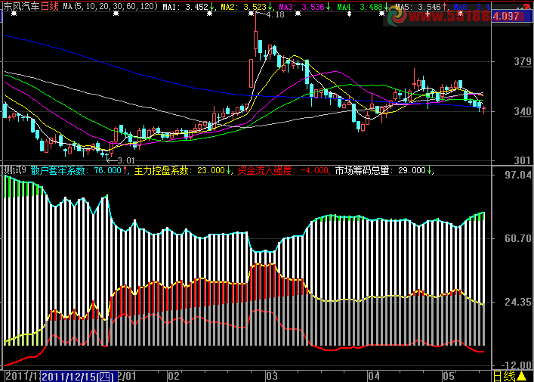This screenshot has height=382, width=534.
Task: Click the 379 price axis label
Action: [x=523, y=62]
